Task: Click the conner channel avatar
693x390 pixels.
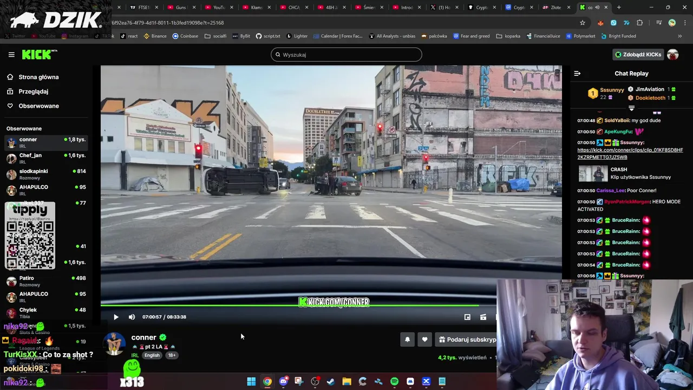Action: click(114, 344)
